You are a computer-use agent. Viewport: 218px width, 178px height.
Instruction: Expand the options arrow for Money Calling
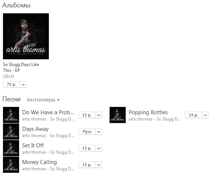[x=99, y=165]
